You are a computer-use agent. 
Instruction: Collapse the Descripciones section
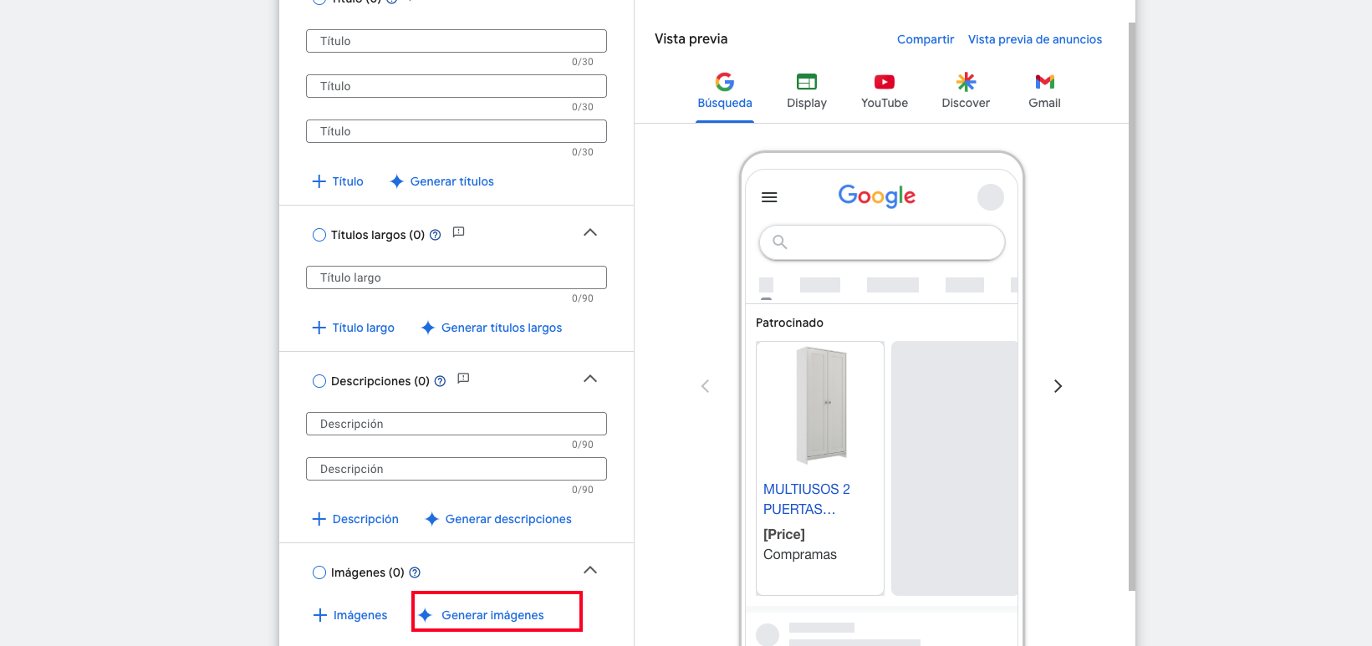590,379
